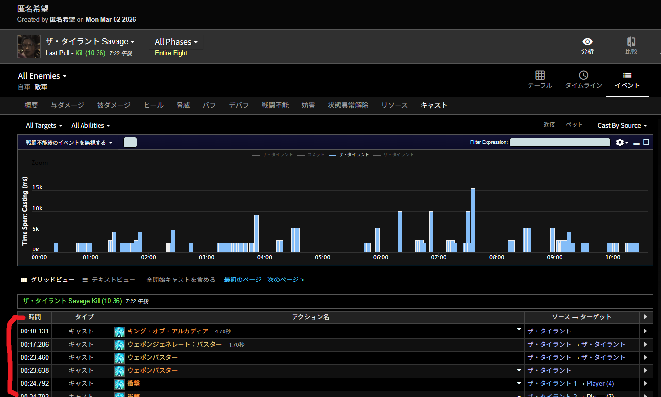Screen dimensions: 661x397
Task: Expand the All Phases dropdown
Action: coord(176,42)
